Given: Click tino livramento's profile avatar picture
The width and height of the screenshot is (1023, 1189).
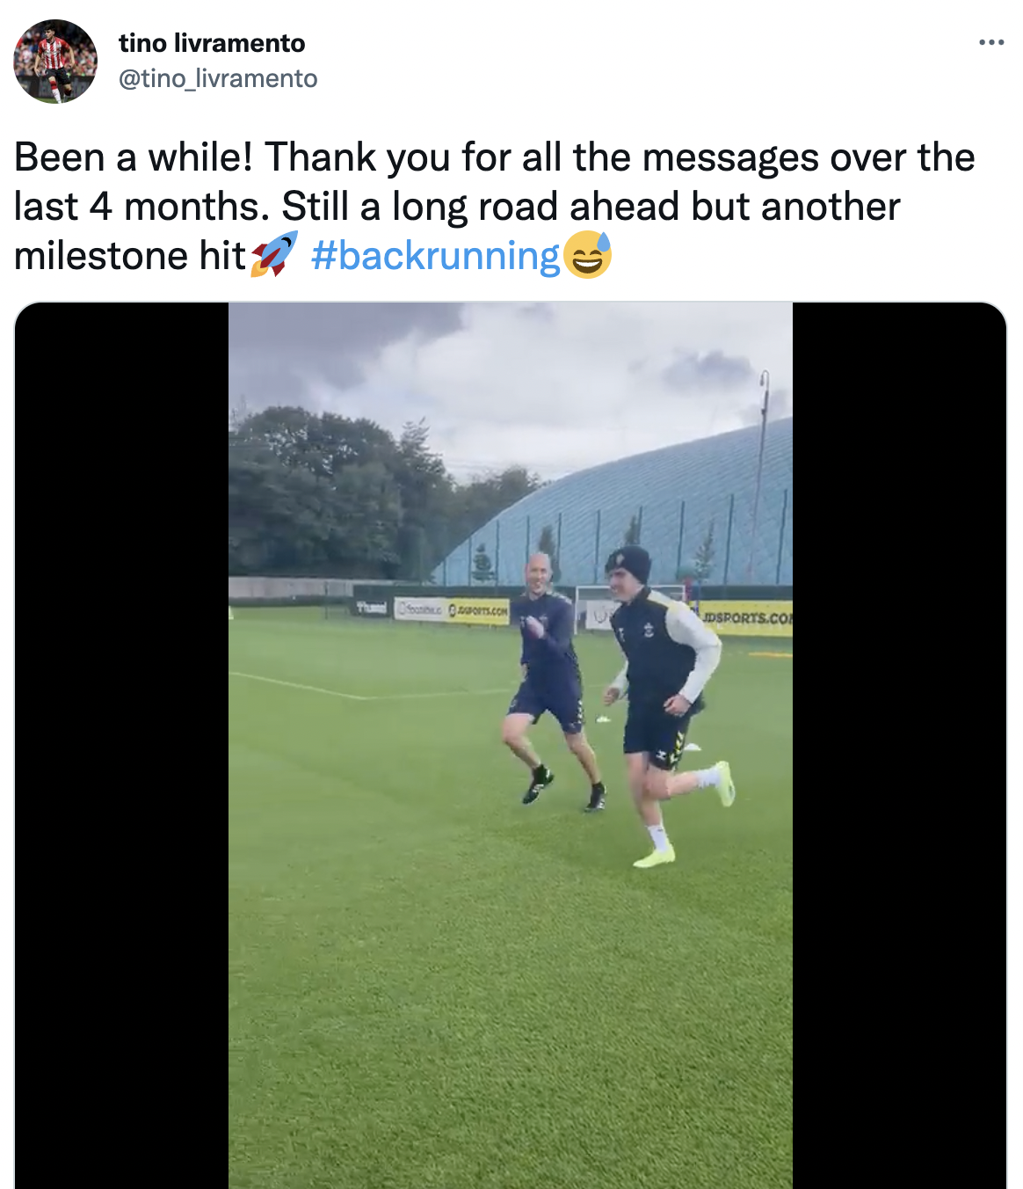Looking at the screenshot, I should click(x=54, y=61).
